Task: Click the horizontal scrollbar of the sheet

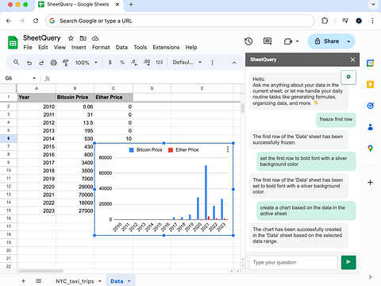Action: (x=40, y=271)
